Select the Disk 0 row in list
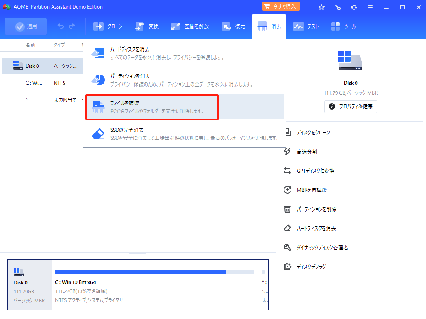Screen dimensions: 426x319 pos(43,66)
